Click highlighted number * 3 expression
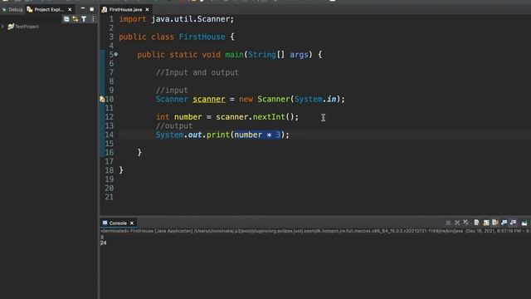531x299 pixels. tap(258, 135)
